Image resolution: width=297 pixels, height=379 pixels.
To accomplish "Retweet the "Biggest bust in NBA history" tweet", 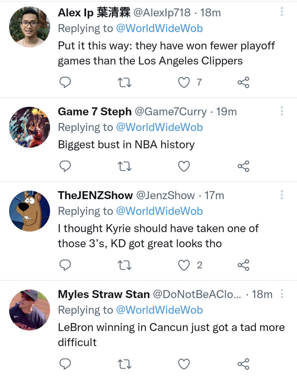I will 124,166.
